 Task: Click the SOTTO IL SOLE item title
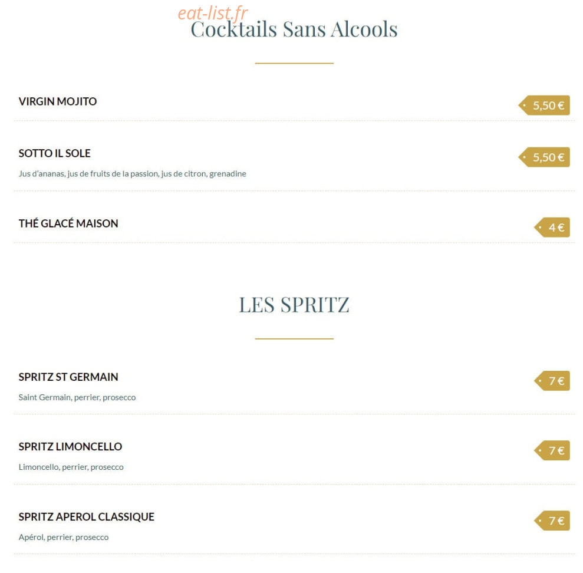pos(55,153)
